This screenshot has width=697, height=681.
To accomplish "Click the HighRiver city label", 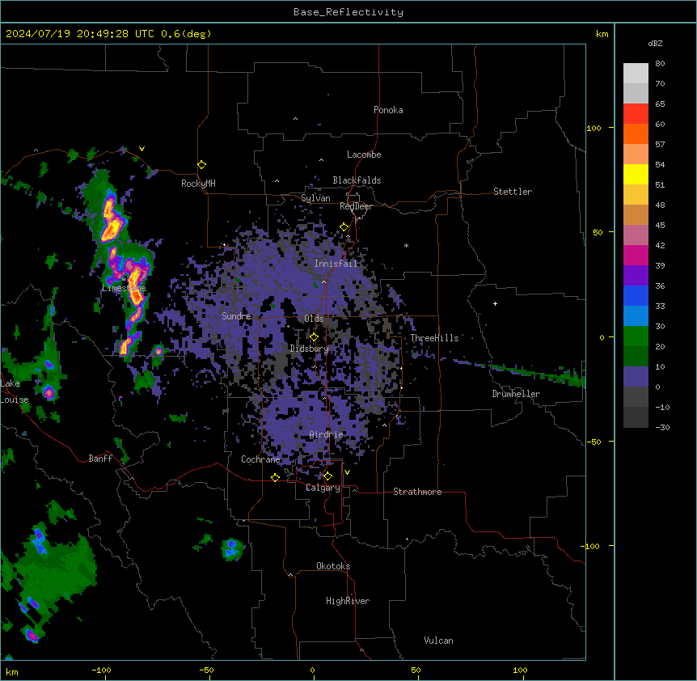I will point(348,601).
